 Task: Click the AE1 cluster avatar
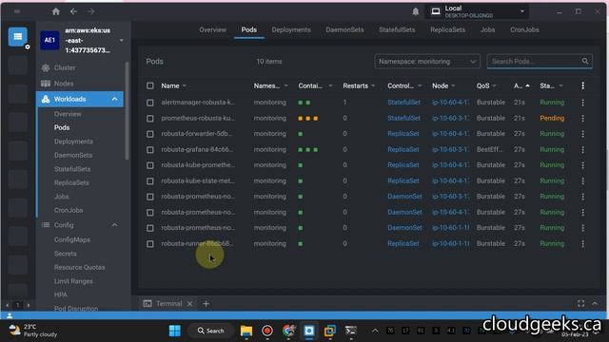[x=49, y=40]
